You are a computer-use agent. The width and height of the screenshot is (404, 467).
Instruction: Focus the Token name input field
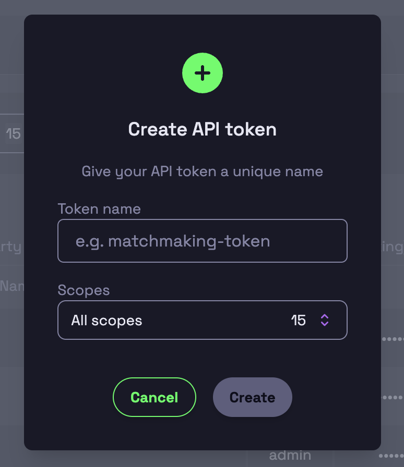203,241
